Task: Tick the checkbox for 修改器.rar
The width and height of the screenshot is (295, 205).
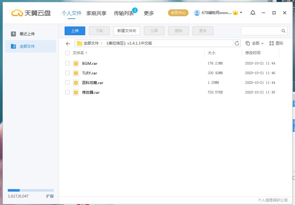Action: pyautogui.click(x=67, y=92)
